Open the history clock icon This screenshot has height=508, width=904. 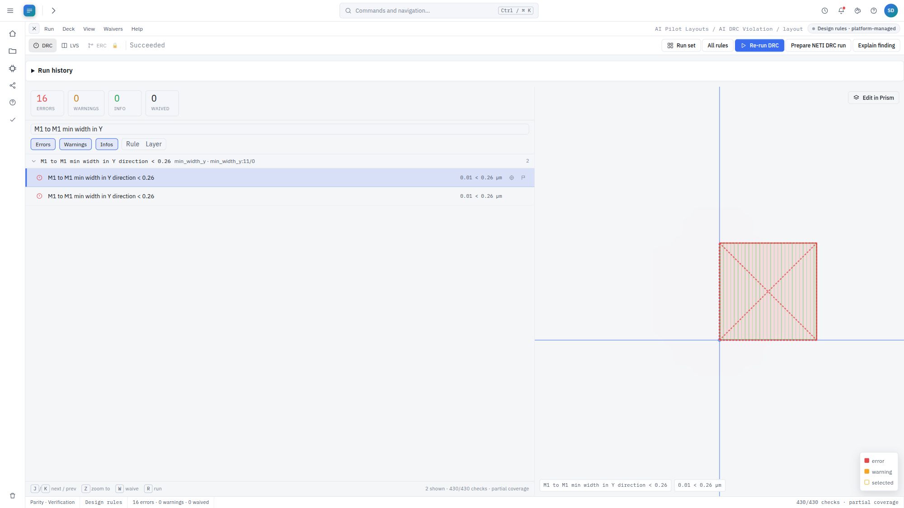(x=824, y=10)
